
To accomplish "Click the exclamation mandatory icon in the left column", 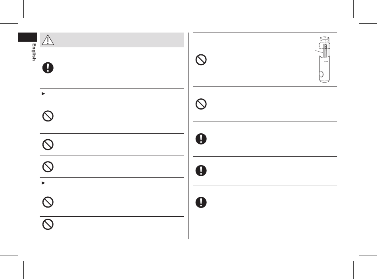I will (x=48, y=68).
